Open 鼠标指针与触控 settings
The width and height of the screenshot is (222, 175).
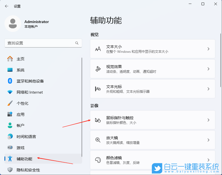tap(153, 120)
